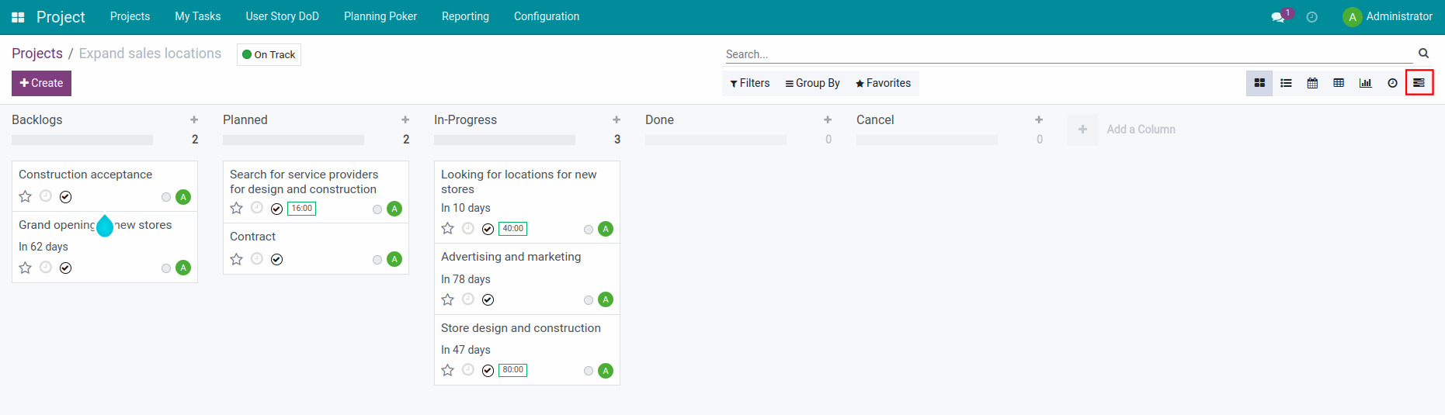Open activity clock on Grand opening task
The height and width of the screenshot is (415, 1445).
point(46,267)
